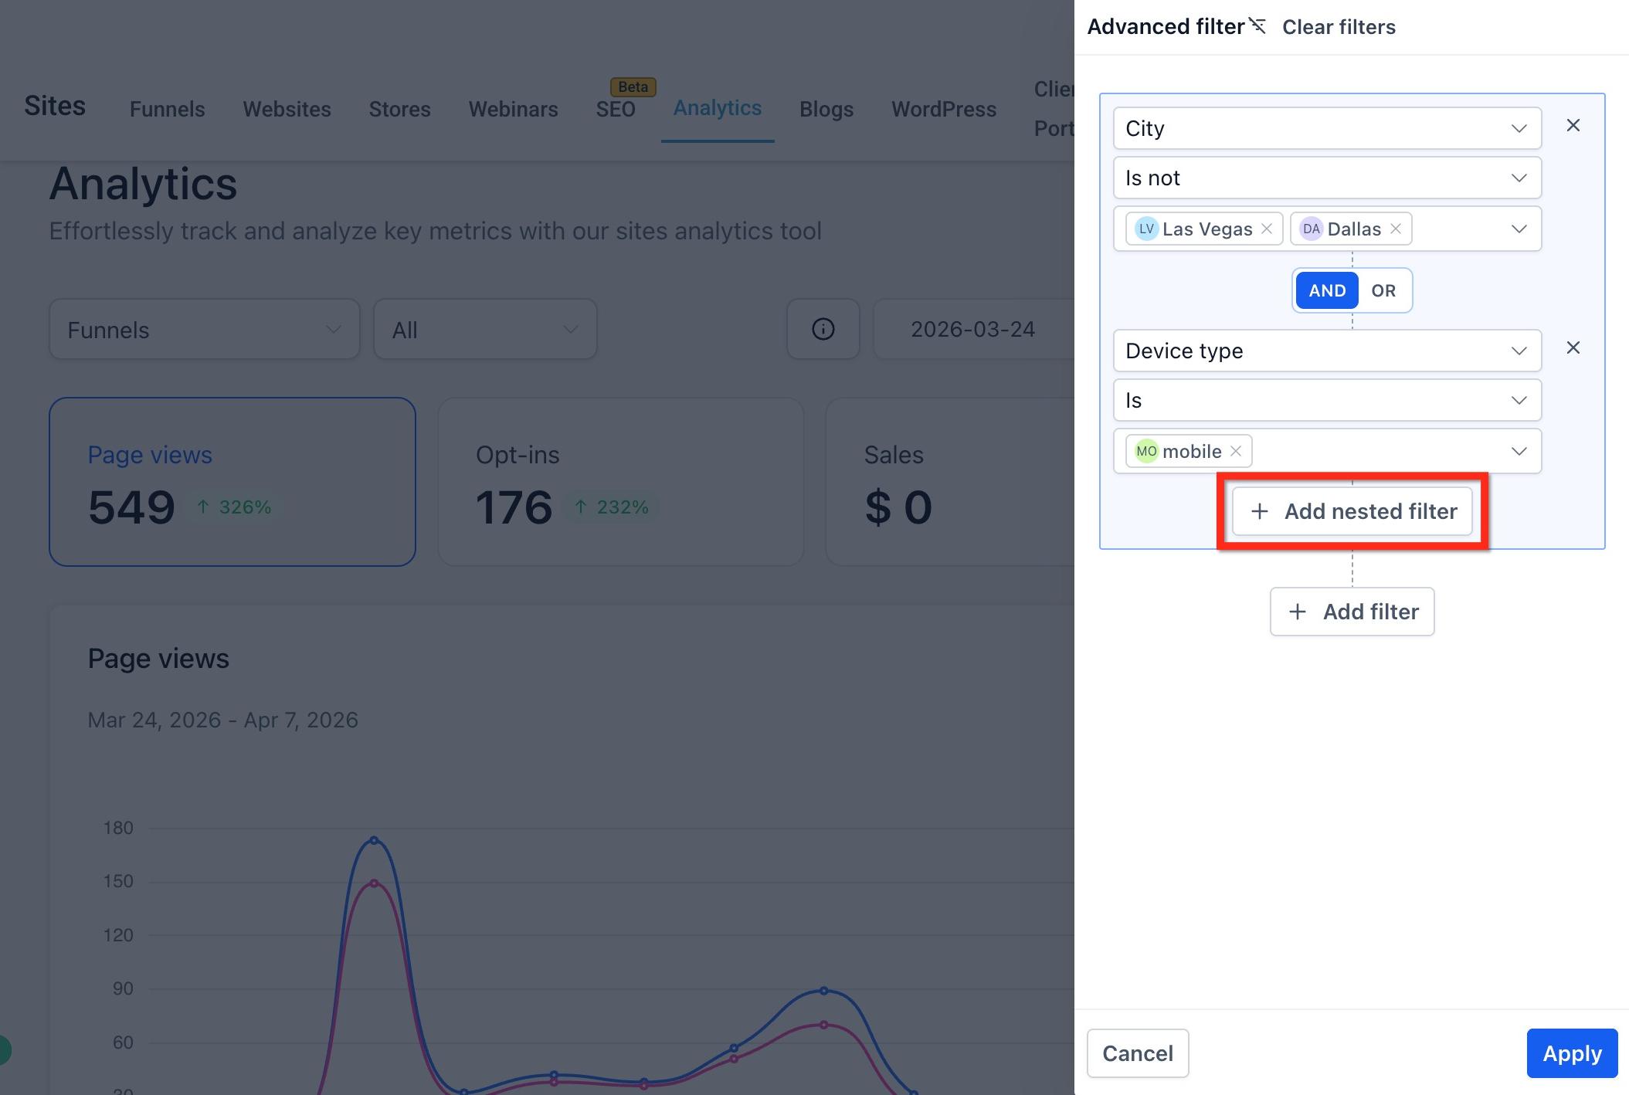Remove the City filter row
Image resolution: width=1629 pixels, height=1095 pixels.
pos(1573,126)
